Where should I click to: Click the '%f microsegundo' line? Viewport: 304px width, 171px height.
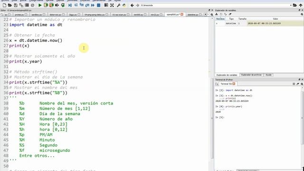click(x=45, y=151)
